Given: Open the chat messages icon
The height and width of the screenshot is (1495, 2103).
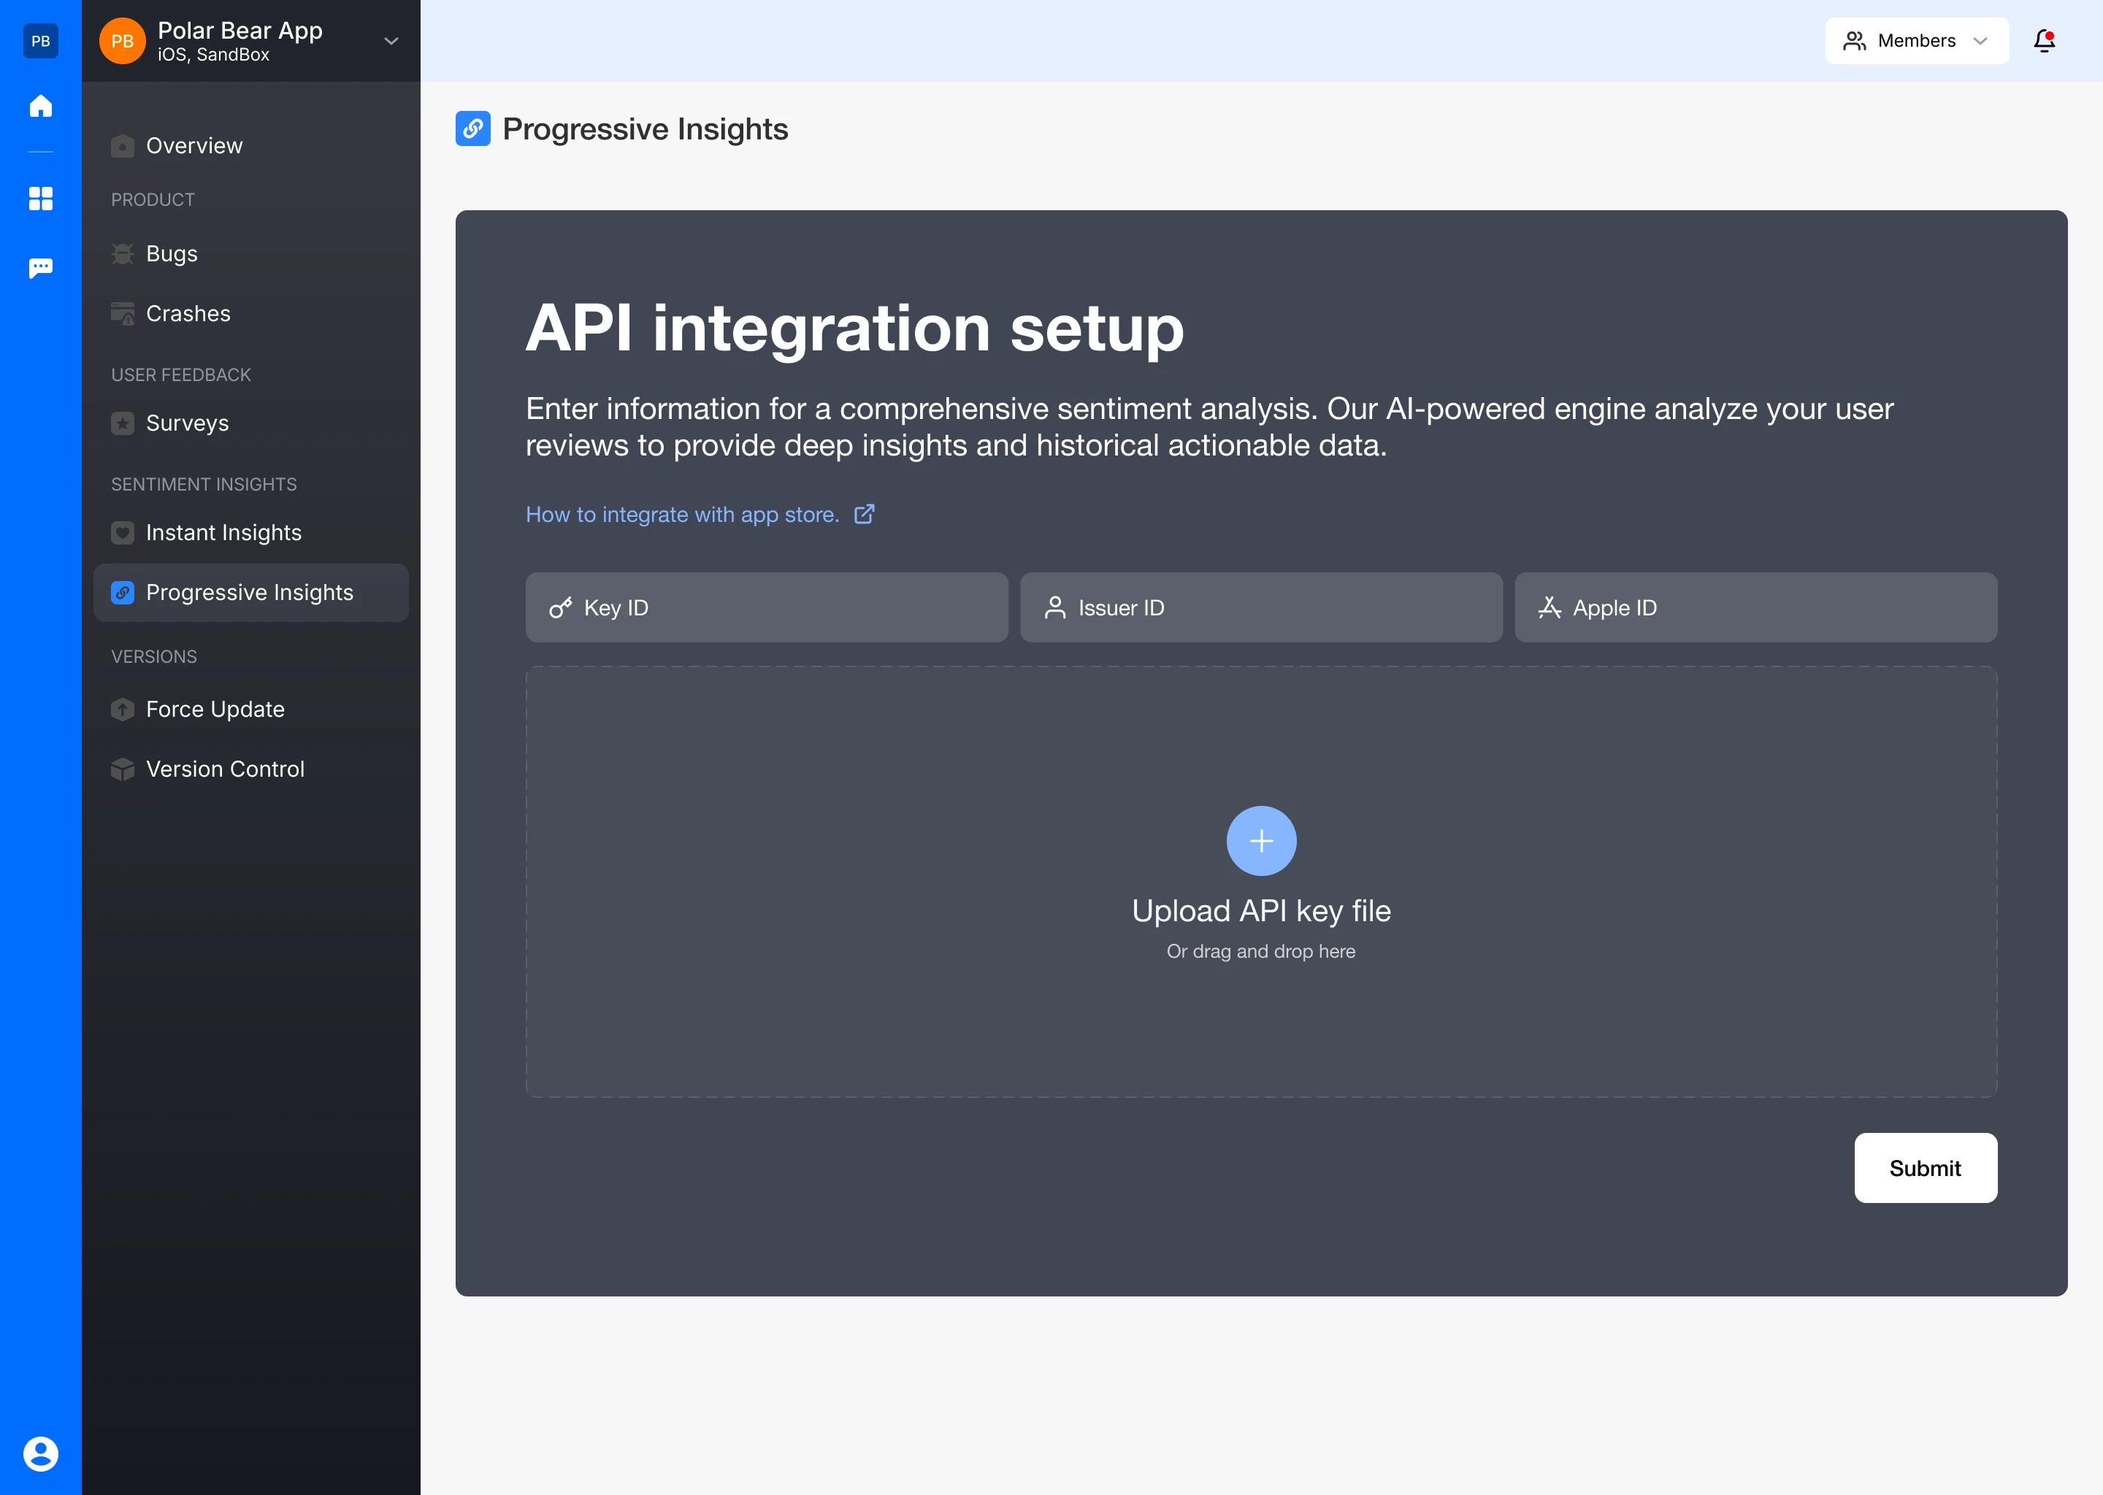Looking at the screenshot, I should 40,267.
